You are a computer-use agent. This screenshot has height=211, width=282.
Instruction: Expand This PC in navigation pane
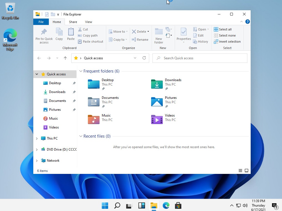coord(37,138)
